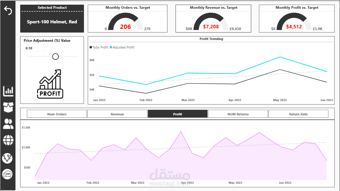Viewport: 340px width, 191px height.
Task: Open the decomposition tree icon
Action: [x=7, y=158]
